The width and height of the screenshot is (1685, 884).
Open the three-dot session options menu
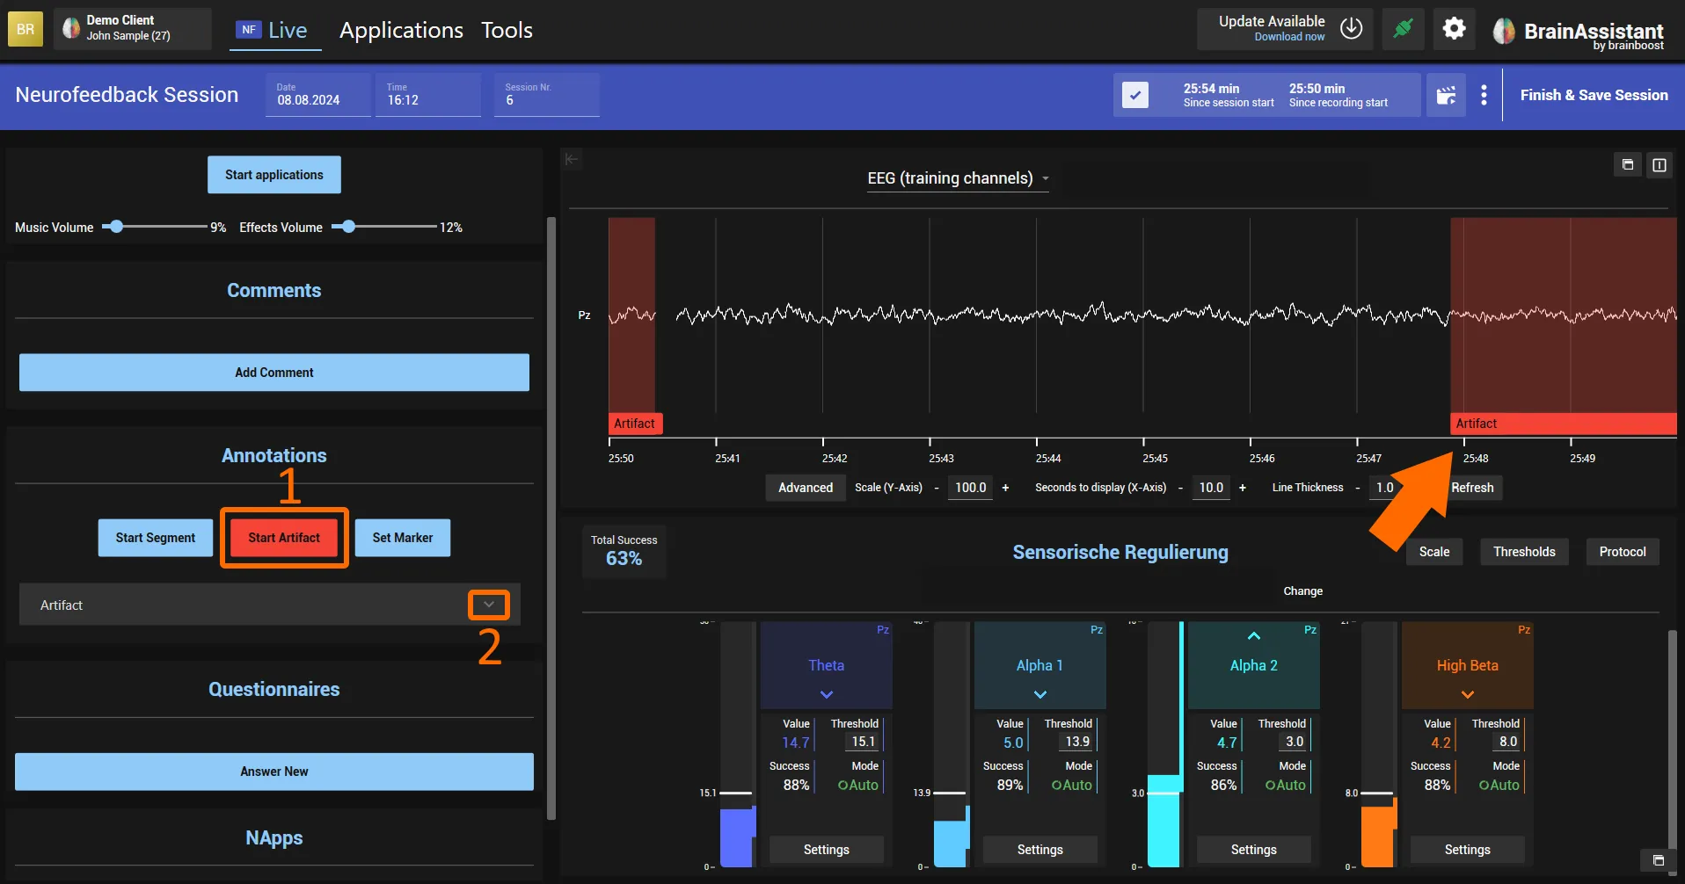point(1484,95)
